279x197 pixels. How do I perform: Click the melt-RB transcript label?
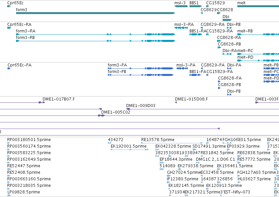tap(245, 31)
